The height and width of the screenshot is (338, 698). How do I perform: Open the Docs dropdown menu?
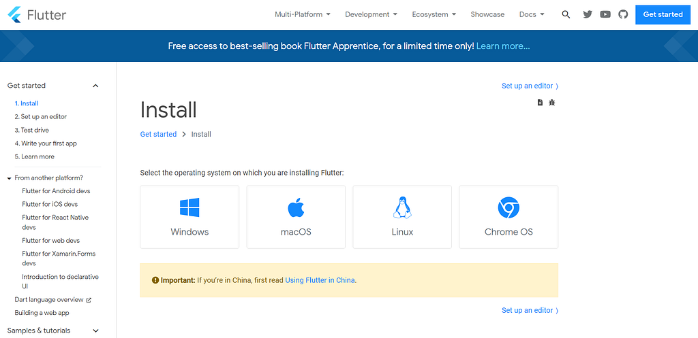pyautogui.click(x=532, y=14)
